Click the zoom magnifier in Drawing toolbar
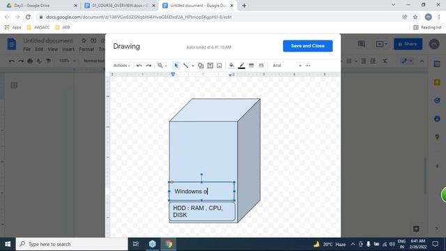Screen dimensions: 446x251 tap(160, 66)
